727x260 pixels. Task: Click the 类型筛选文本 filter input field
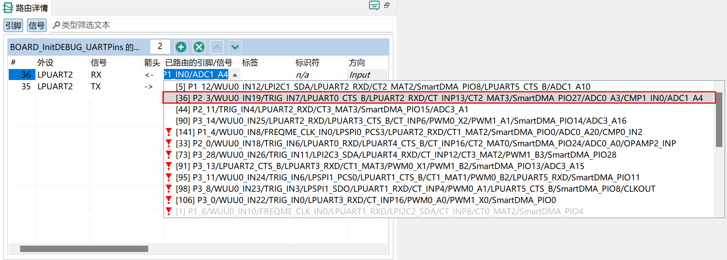point(220,25)
